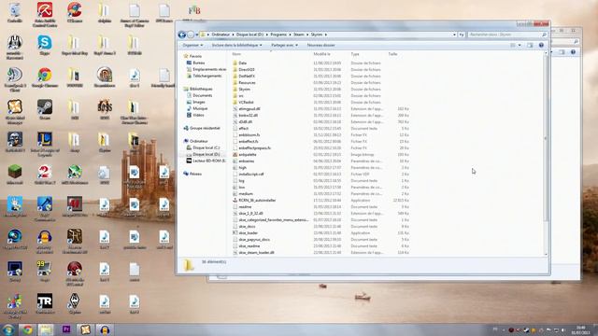Sort by the Modifié le column header

(321, 54)
